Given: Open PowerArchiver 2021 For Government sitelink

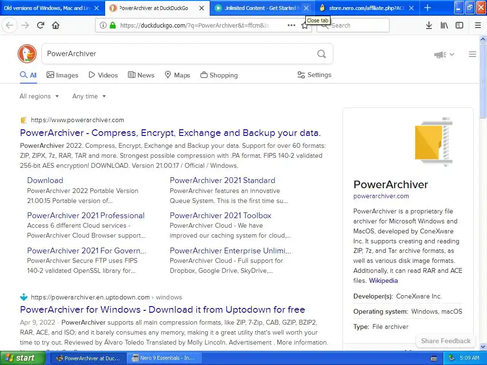Looking at the screenshot, I should tap(87, 250).
